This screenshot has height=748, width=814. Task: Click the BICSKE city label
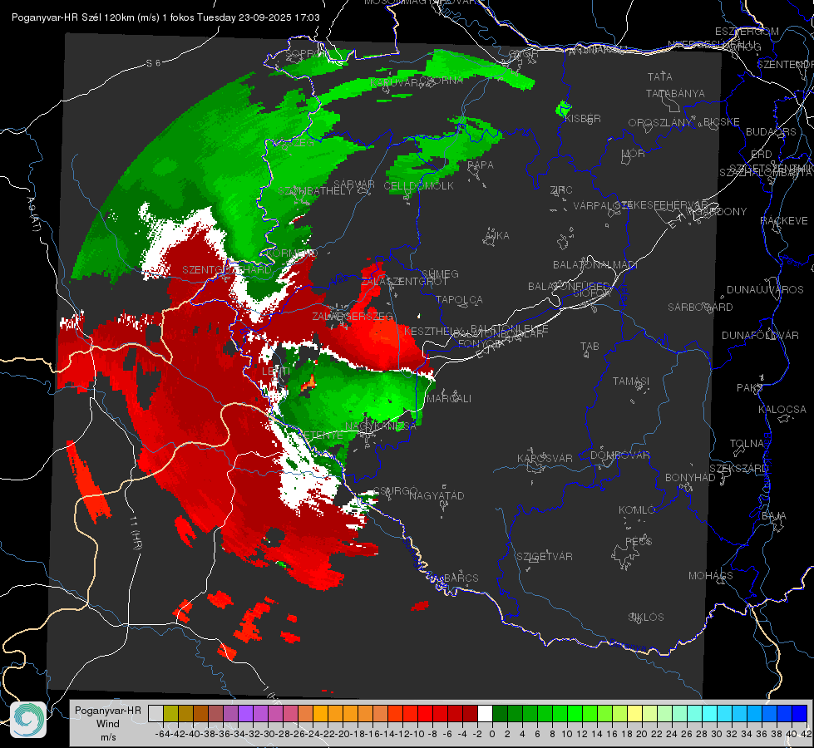(721, 122)
